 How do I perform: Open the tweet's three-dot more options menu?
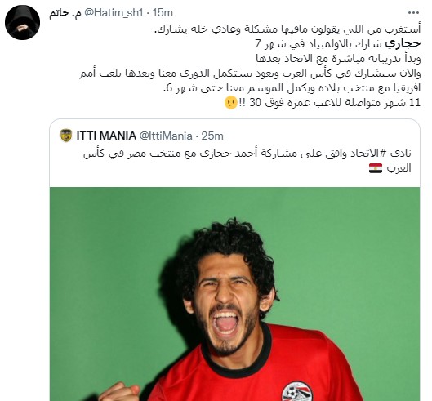pyautogui.click(x=413, y=13)
